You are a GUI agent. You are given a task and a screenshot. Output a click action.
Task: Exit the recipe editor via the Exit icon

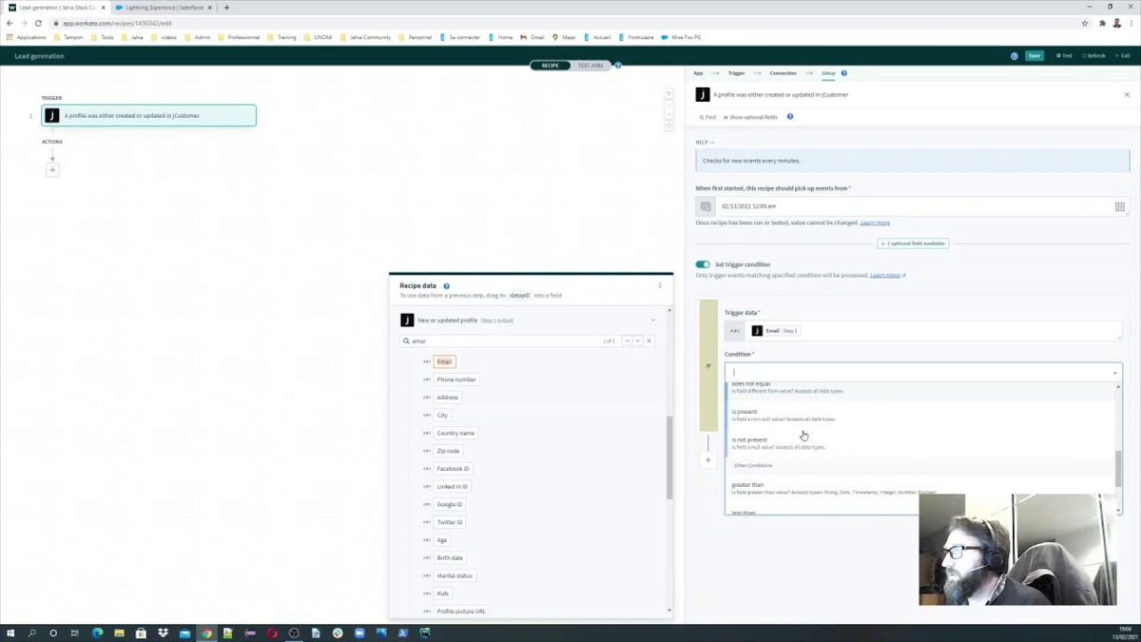pos(1125,55)
